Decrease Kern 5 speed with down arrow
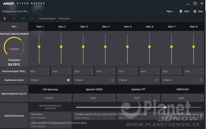 (x=136, y=73)
